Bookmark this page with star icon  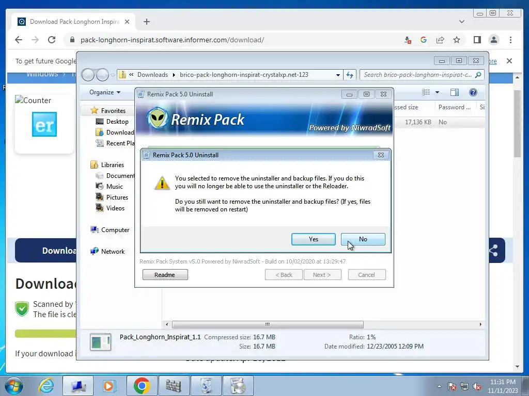pyautogui.click(x=457, y=40)
